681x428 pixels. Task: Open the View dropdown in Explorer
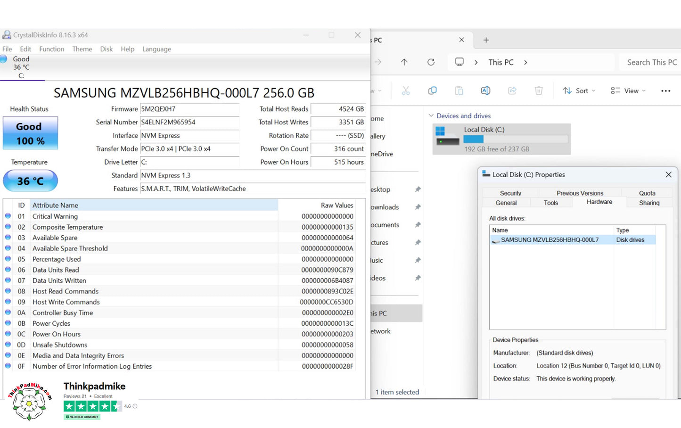(x=628, y=91)
